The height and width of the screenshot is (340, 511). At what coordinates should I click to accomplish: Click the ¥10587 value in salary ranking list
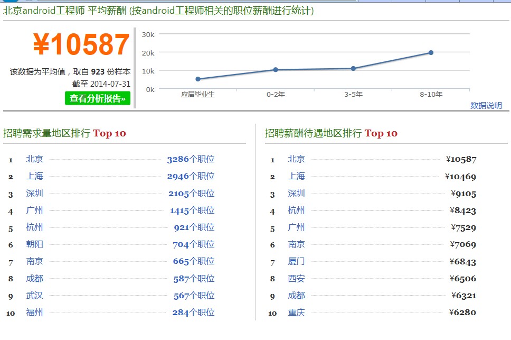(x=461, y=159)
